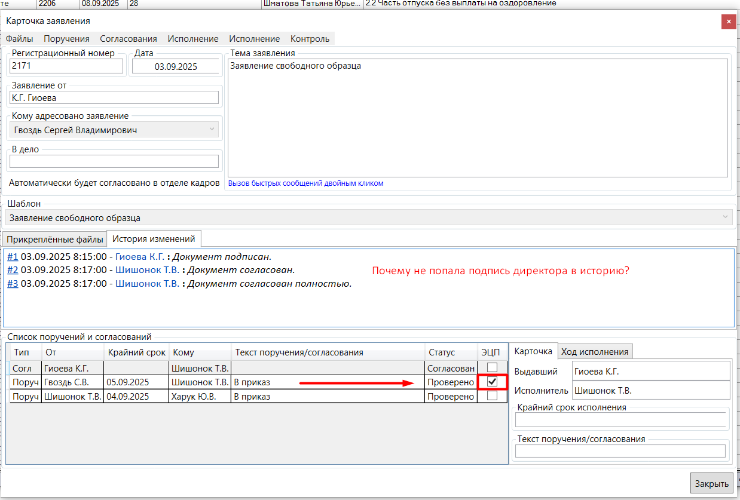The width and height of the screenshot is (740, 500).
Task: Toggle ЭЦП checkbox in the Харук Ю.В. row
Action: pyautogui.click(x=492, y=396)
